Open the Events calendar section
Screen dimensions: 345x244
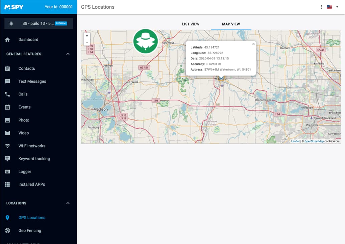pos(7,107)
